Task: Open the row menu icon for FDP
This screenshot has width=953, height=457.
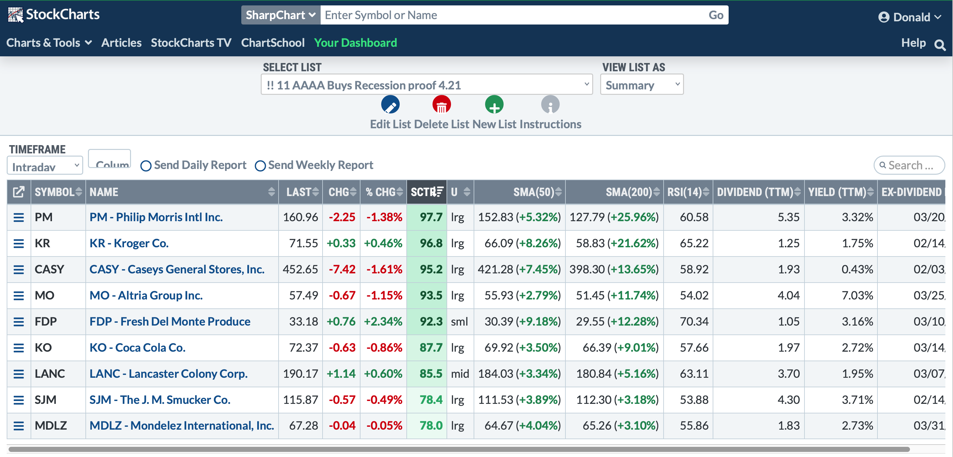Action: point(18,322)
